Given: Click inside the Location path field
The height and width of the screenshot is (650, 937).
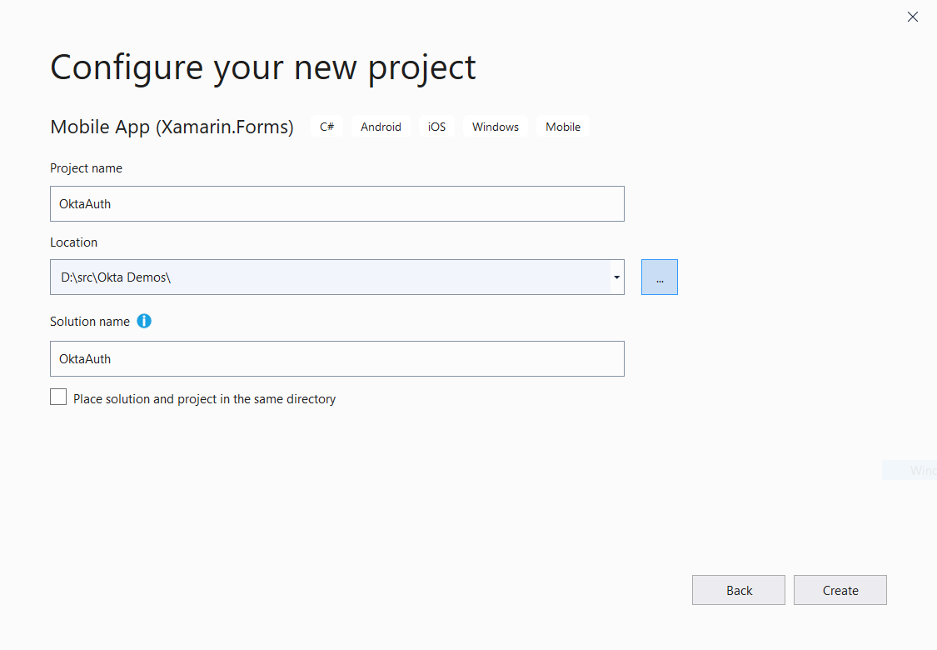Looking at the screenshot, I should tap(330, 277).
